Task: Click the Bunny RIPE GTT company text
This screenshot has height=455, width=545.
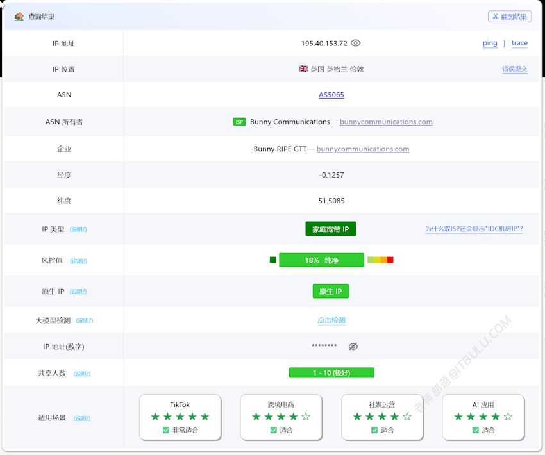Action: tap(280, 149)
